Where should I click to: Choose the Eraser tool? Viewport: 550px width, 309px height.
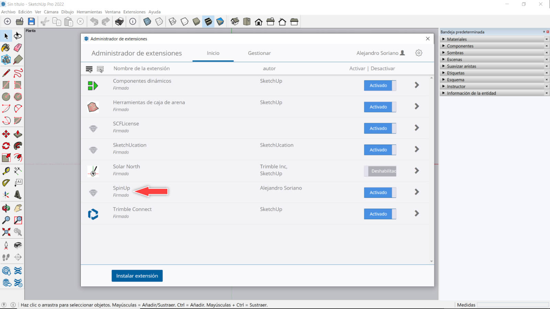point(18,47)
